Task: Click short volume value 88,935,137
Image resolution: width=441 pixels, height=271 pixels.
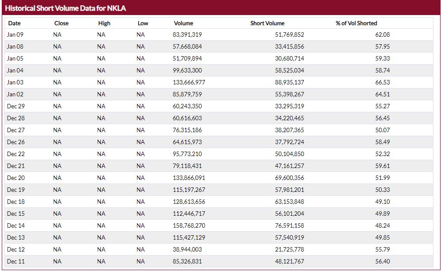Action: click(289, 82)
